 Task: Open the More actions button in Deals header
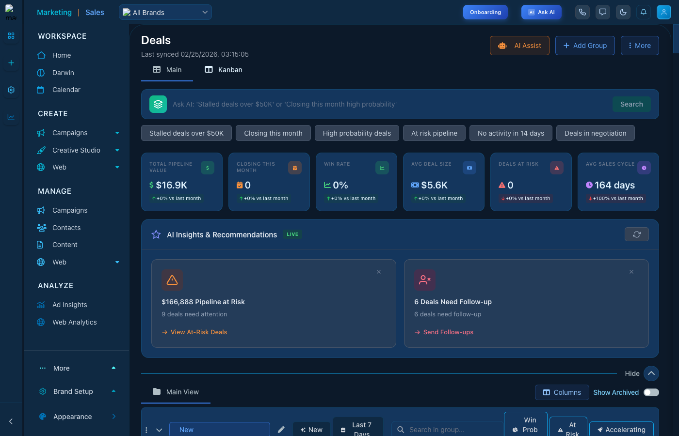pos(640,46)
